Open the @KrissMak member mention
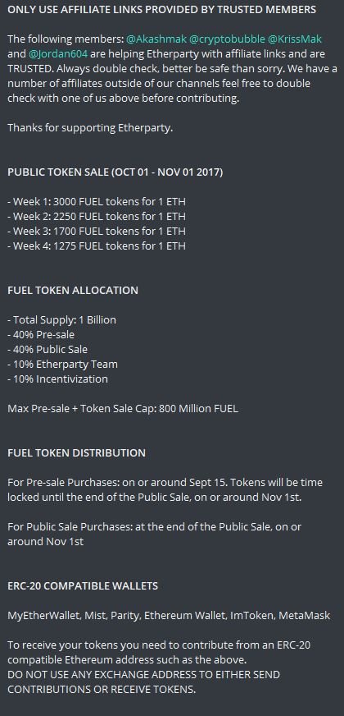 coord(294,39)
